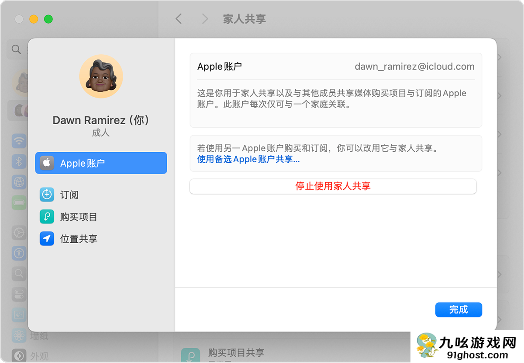The width and height of the screenshot is (524, 363).
Task: Click the Location Sharing (位置共享) arrow icon
Action: (x=47, y=239)
